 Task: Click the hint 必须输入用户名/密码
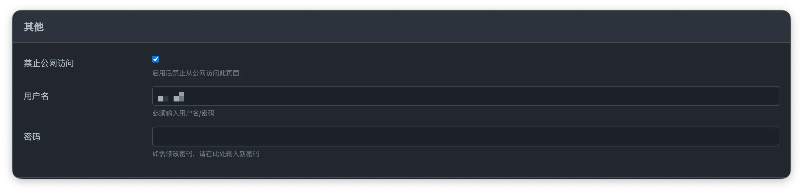[x=183, y=113]
